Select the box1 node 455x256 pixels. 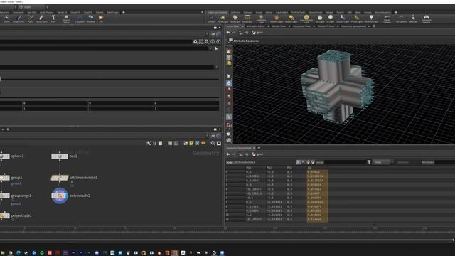pos(60,156)
